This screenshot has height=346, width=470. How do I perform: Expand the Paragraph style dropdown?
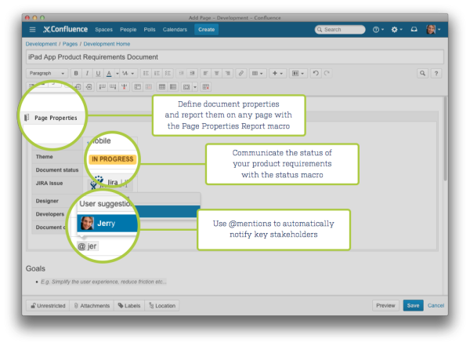pyautogui.click(x=46, y=73)
